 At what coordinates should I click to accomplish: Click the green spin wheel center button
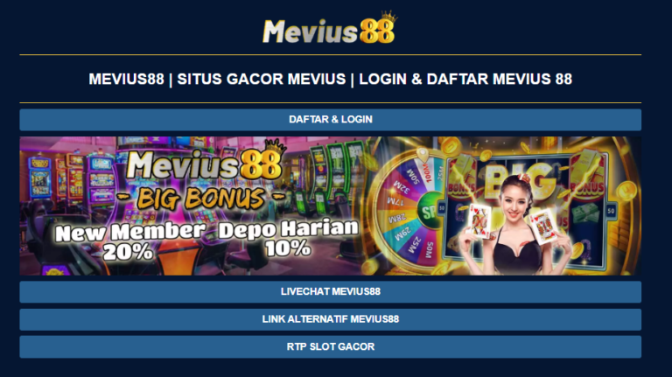(430, 210)
